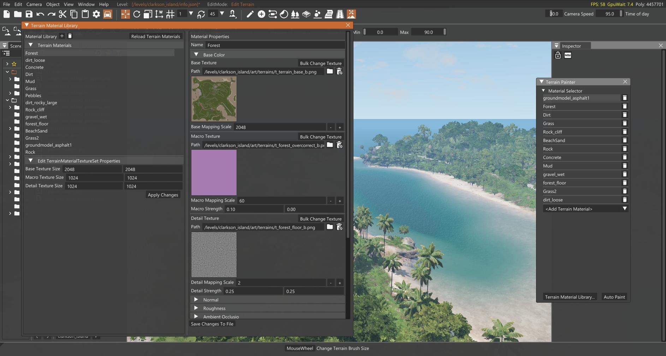Collapse the Terrain Materials section
The width and height of the screenshot is (666, 356).
pyautogui.click(x=31, y=45)
